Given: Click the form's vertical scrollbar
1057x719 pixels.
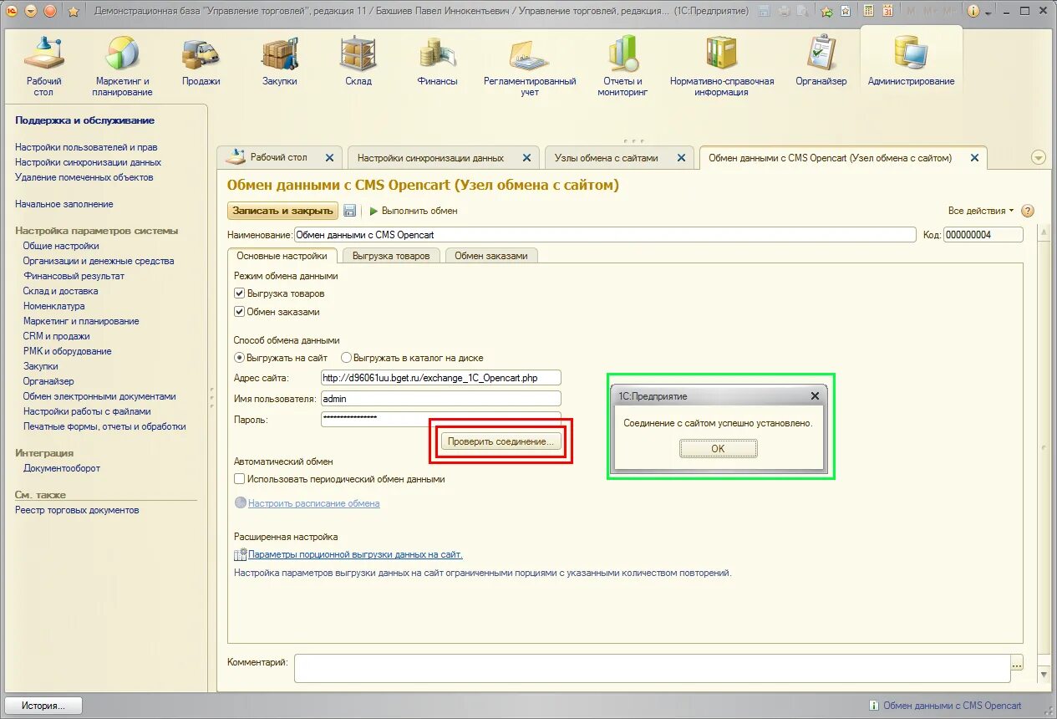Looking at the screenshot, I should (x=1044, y=455).
